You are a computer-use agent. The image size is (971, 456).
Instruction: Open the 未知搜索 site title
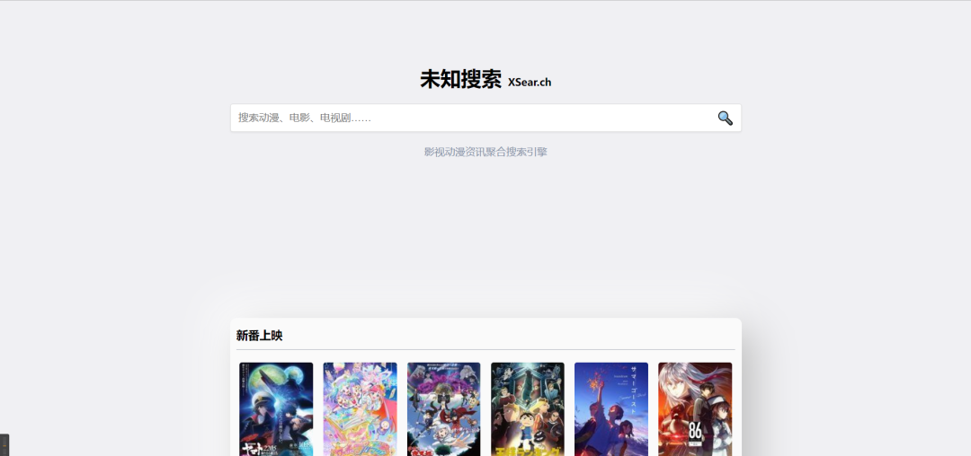[460, 80]
